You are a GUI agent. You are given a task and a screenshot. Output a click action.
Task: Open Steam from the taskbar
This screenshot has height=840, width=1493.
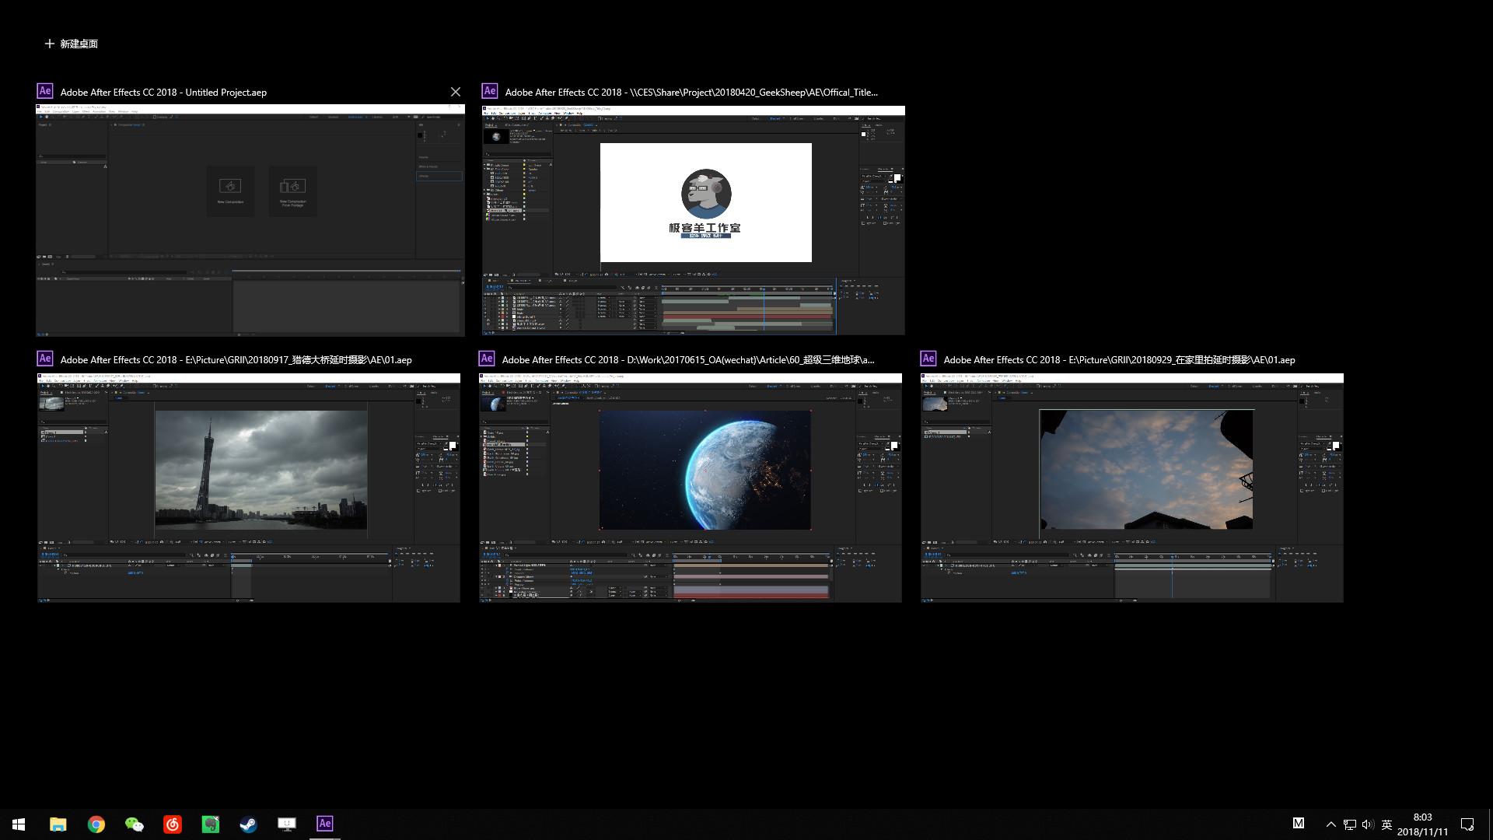coord(249,824)
